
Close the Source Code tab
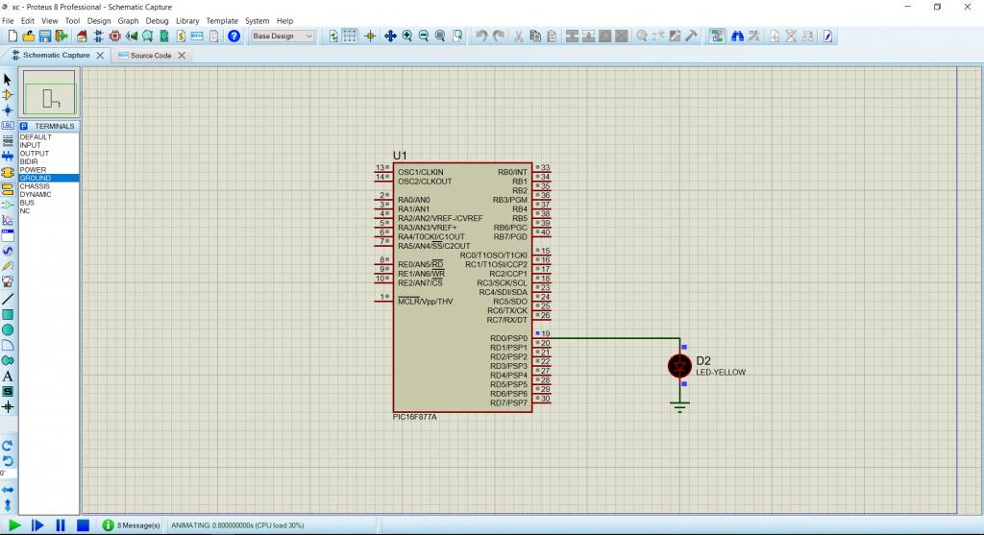click(x=182, y=55)
